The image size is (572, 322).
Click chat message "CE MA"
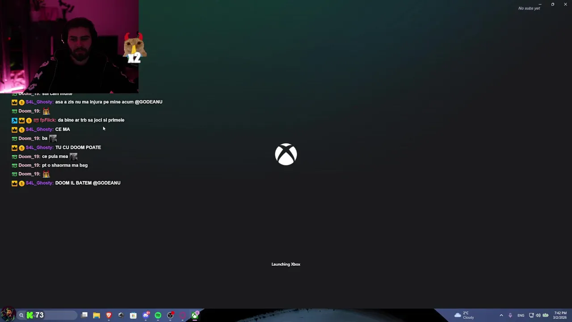pos(63,129)
